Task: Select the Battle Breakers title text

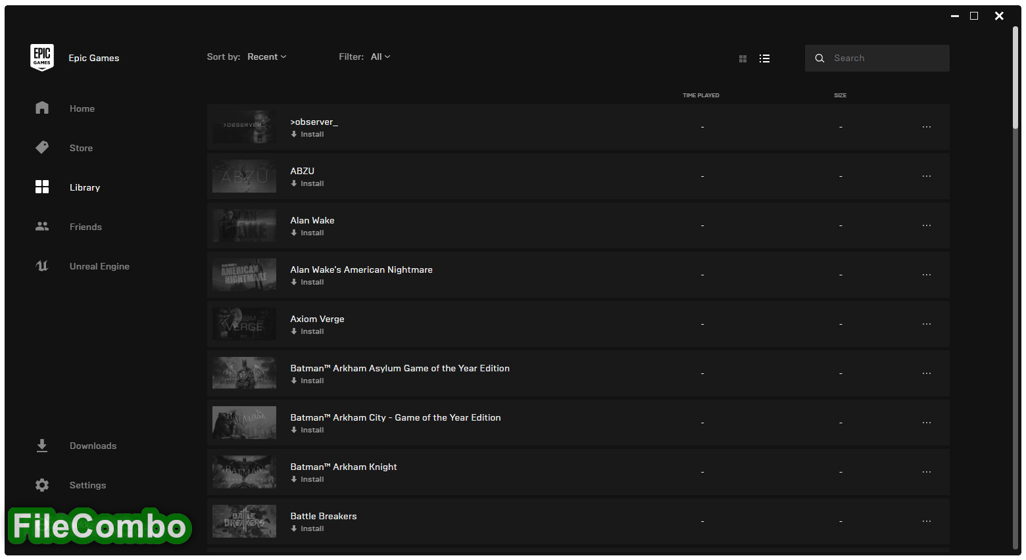Action: click(x=324, y=516)
